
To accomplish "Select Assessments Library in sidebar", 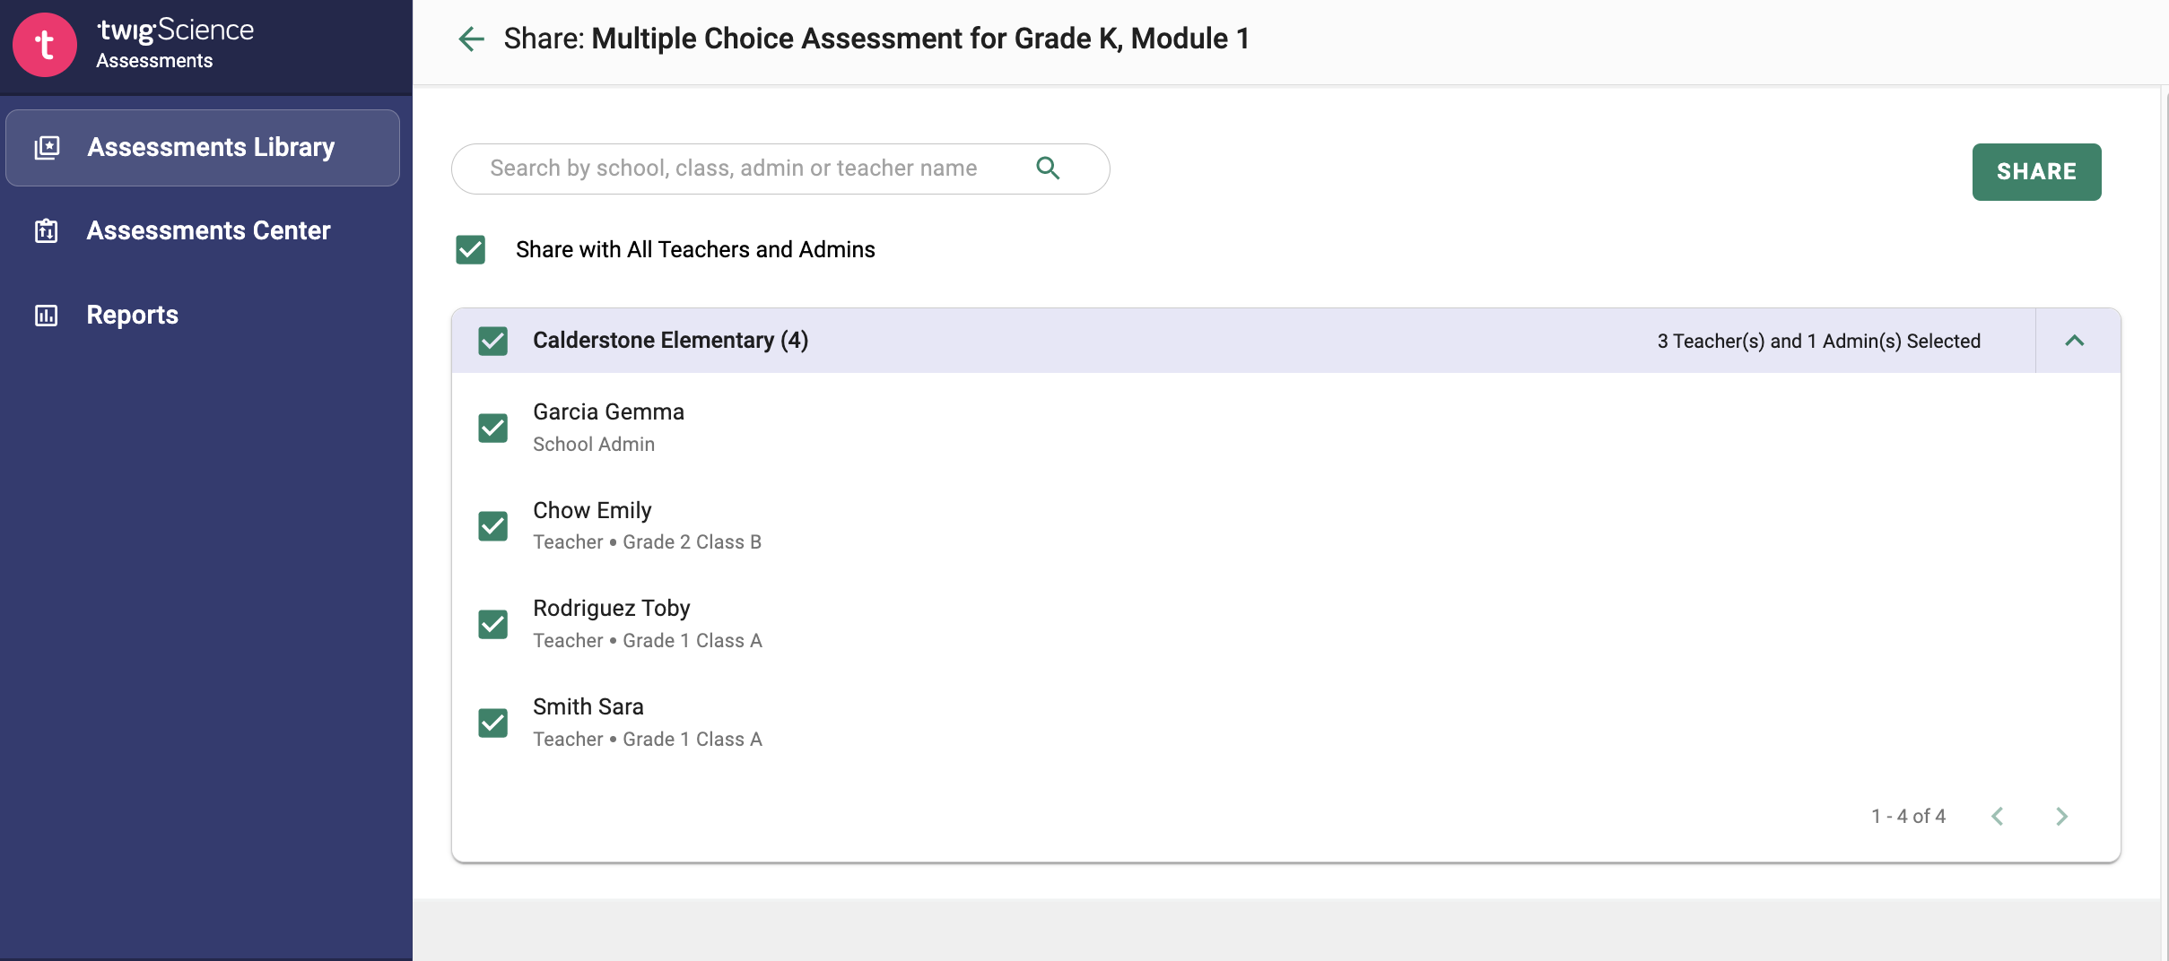I will (x=203, y=148).
